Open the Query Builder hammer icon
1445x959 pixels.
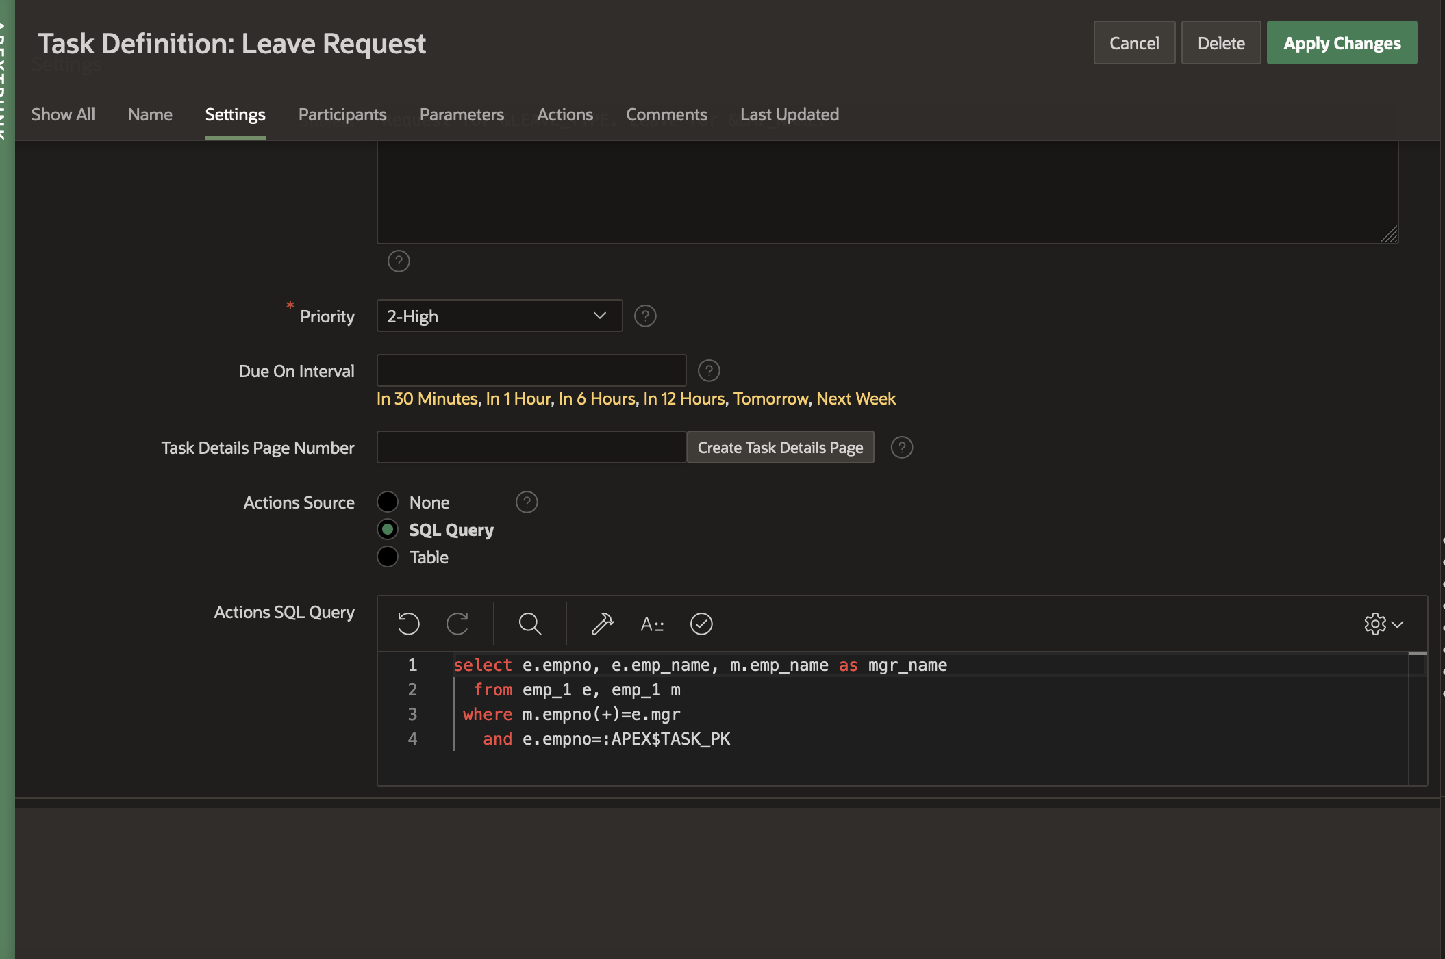click(602, 624)
